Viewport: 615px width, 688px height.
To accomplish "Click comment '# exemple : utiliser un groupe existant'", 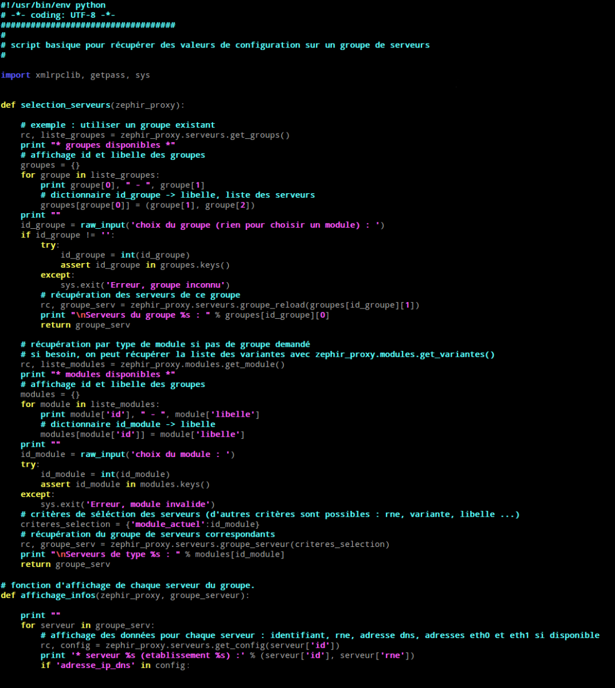I will pos(118,125).
